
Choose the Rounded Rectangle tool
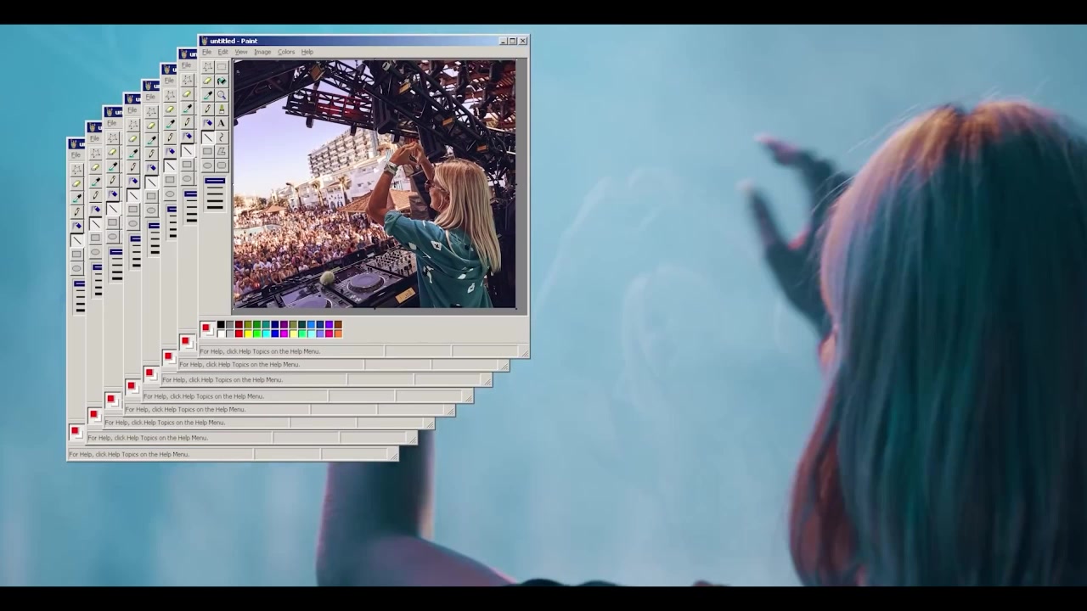point(222,165)
